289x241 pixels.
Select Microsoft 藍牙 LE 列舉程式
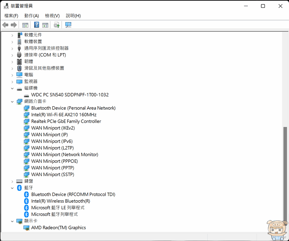pos(58,208)
